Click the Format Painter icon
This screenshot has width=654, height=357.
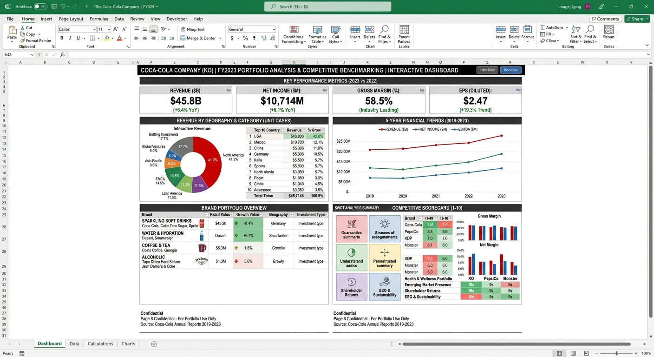click(22, 40)
